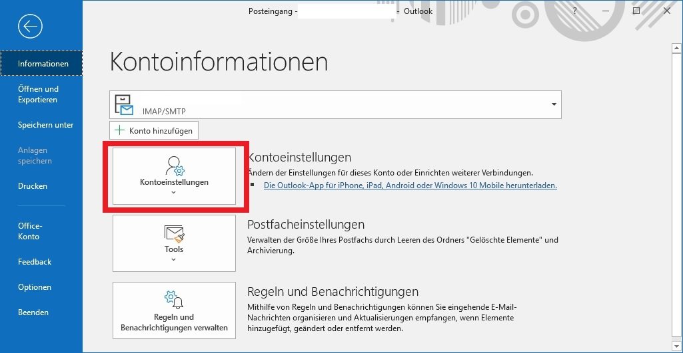
Task: Minimize the Outlook window
Action: click(606, 11)
